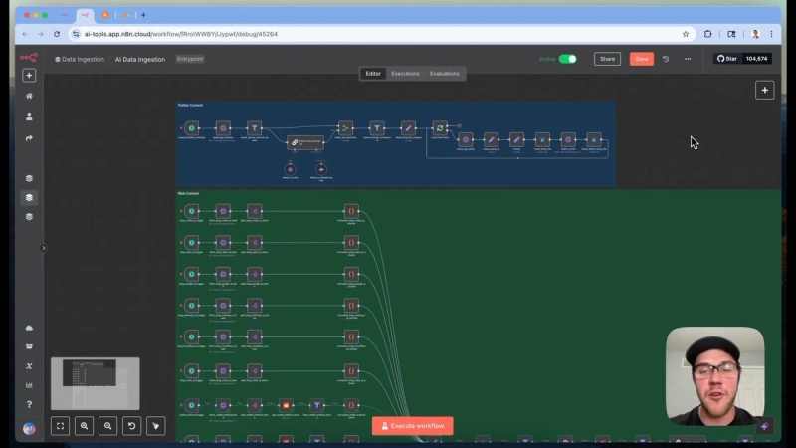This screenshot has height=448, width=796.
Task: Open the Chrome three-dot menu
Action: 771,34
